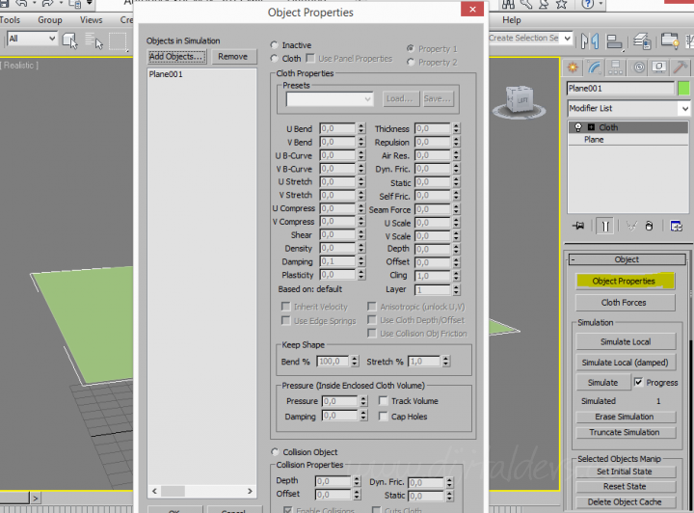Click the Mirror tool icon

point(591,40)
